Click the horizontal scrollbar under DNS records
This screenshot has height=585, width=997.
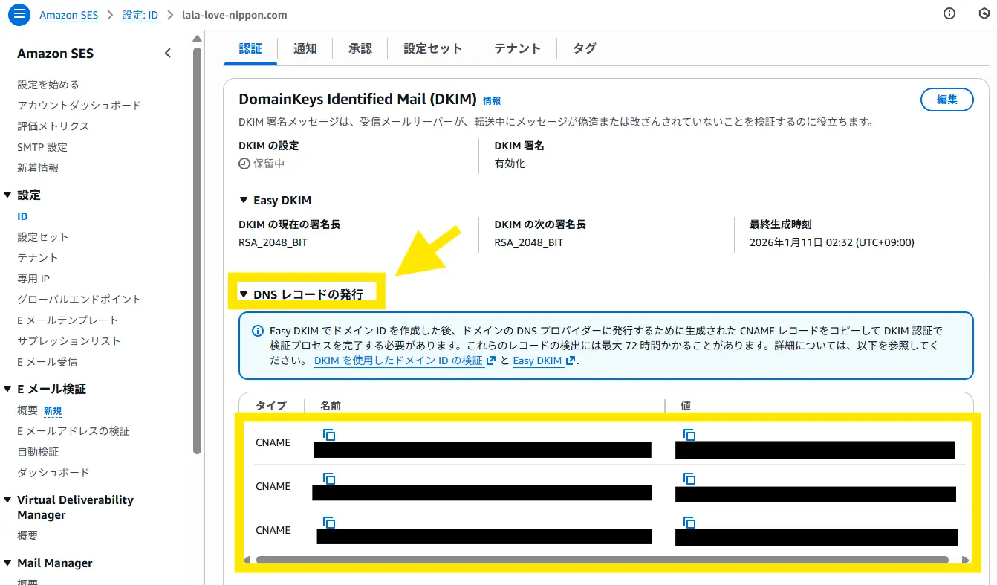(x=602, y=560)
